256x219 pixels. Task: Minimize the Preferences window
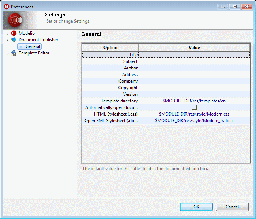point(222,7)
